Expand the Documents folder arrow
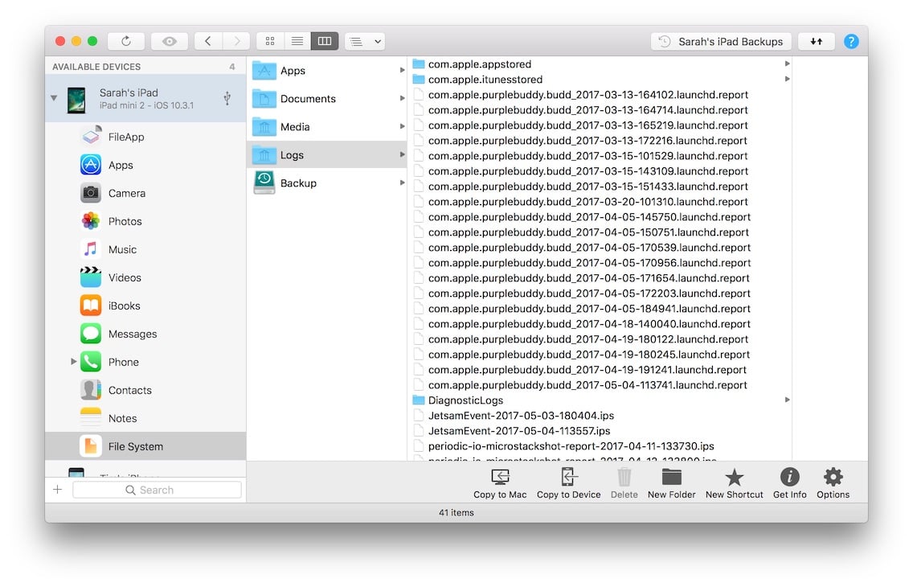Viewport: 913px width, 587px height. tap(402, 98)
